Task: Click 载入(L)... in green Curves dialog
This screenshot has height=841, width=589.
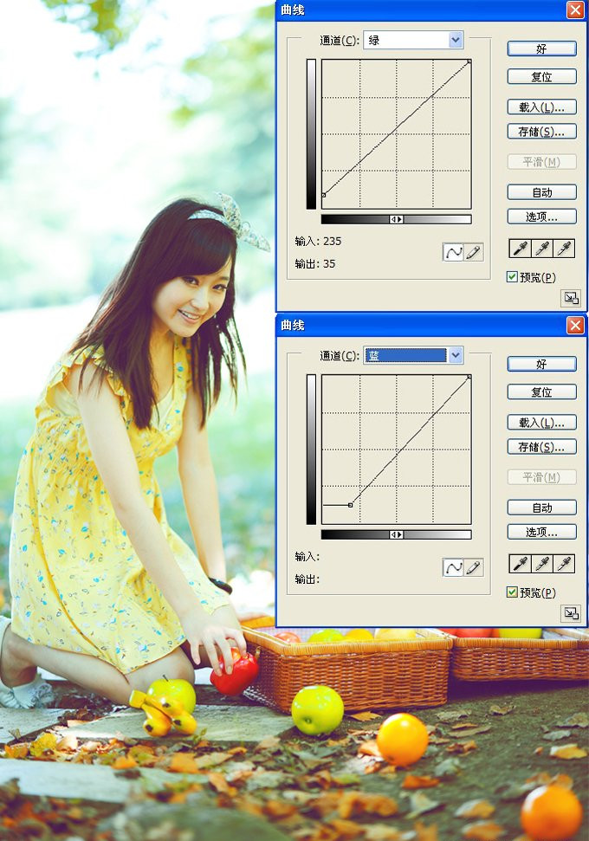Action: 542,107
